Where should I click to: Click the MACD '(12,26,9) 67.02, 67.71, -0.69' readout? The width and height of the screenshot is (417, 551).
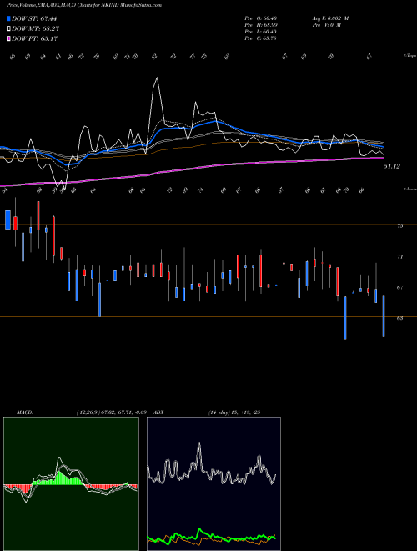point(113,412)
